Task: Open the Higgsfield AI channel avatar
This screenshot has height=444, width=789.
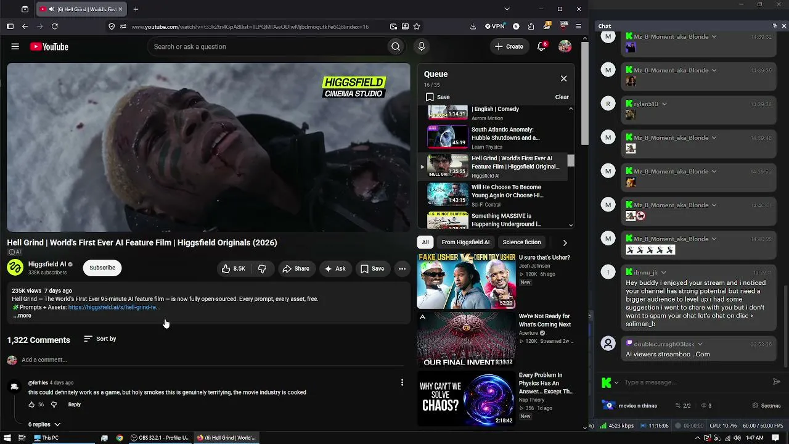Action: pos(15,268)
